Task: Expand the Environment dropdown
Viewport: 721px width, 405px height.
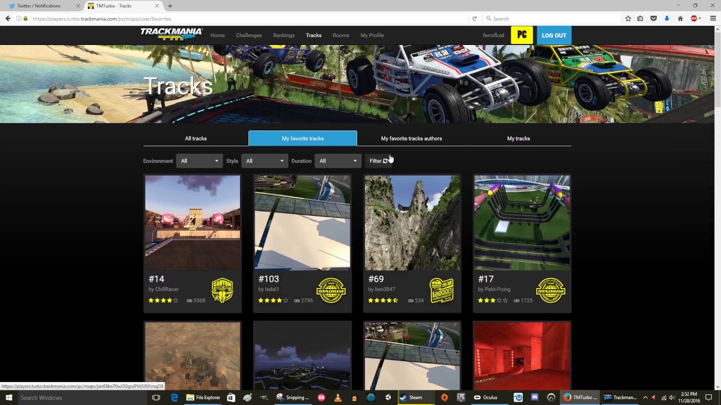Action: click(199, 161)
